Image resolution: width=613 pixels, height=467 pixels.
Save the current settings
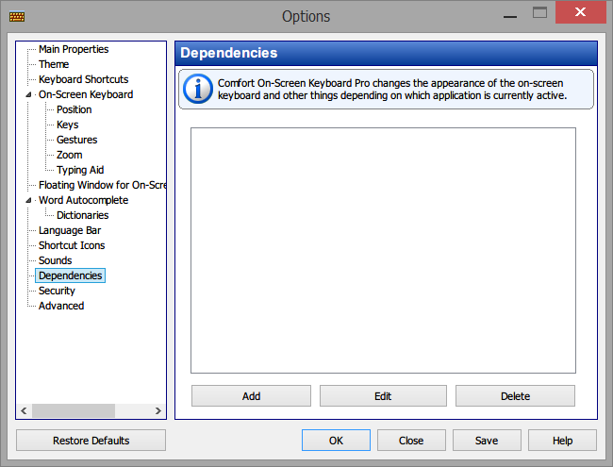click(487, 441)
